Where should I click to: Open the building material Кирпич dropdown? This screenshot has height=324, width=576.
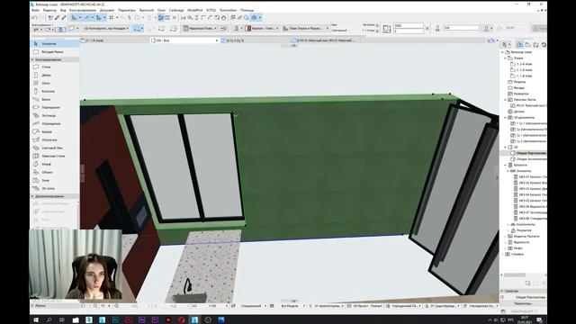(x=262, y=28)
